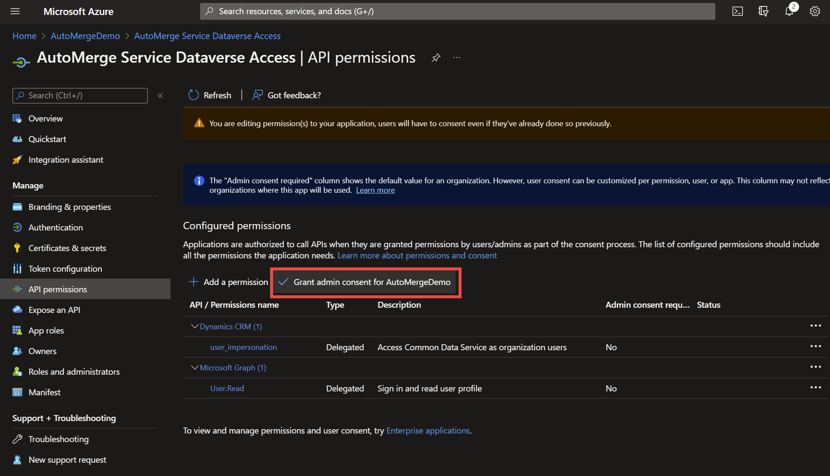Click the Certificates & secrets key icon
Image resolution: width=830 pixels, height=476 pixels.
coord(17,248)
